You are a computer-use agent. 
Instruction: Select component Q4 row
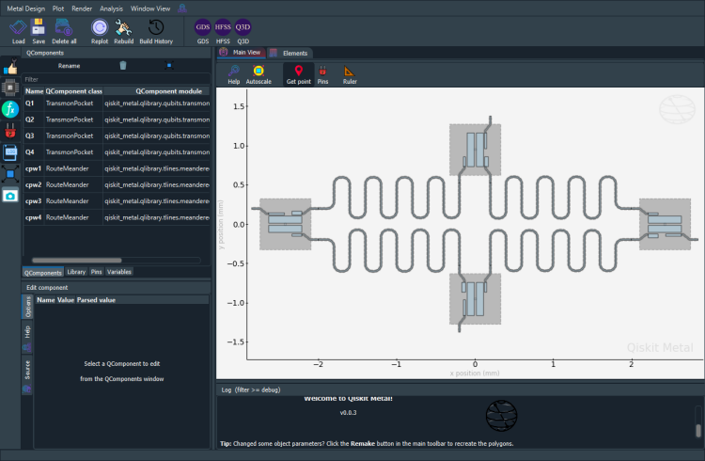click(x=117, y=152)
